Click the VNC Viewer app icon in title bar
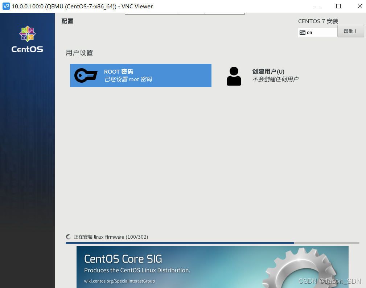Image resolution: width=366 pixels, height=288 pixels. tap(6, 6)
